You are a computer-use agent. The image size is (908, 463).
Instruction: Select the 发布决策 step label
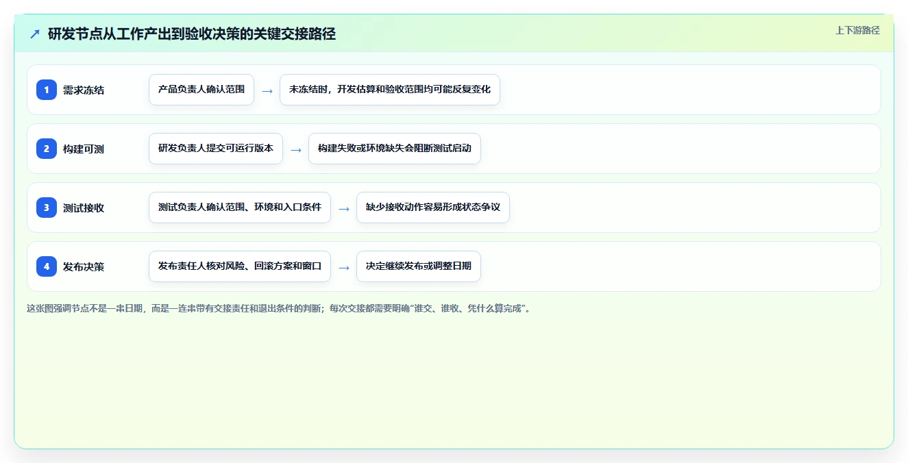(x=84, y=266)
